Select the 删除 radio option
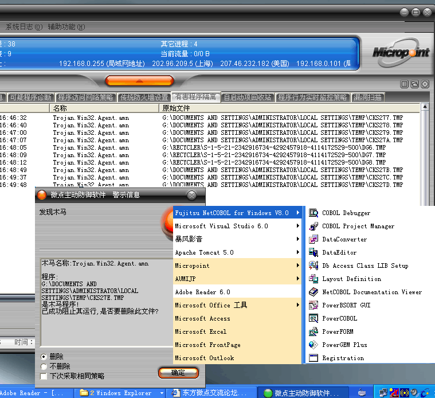The width and height of the screenshot is (435, 398). [x=44, y=357]
